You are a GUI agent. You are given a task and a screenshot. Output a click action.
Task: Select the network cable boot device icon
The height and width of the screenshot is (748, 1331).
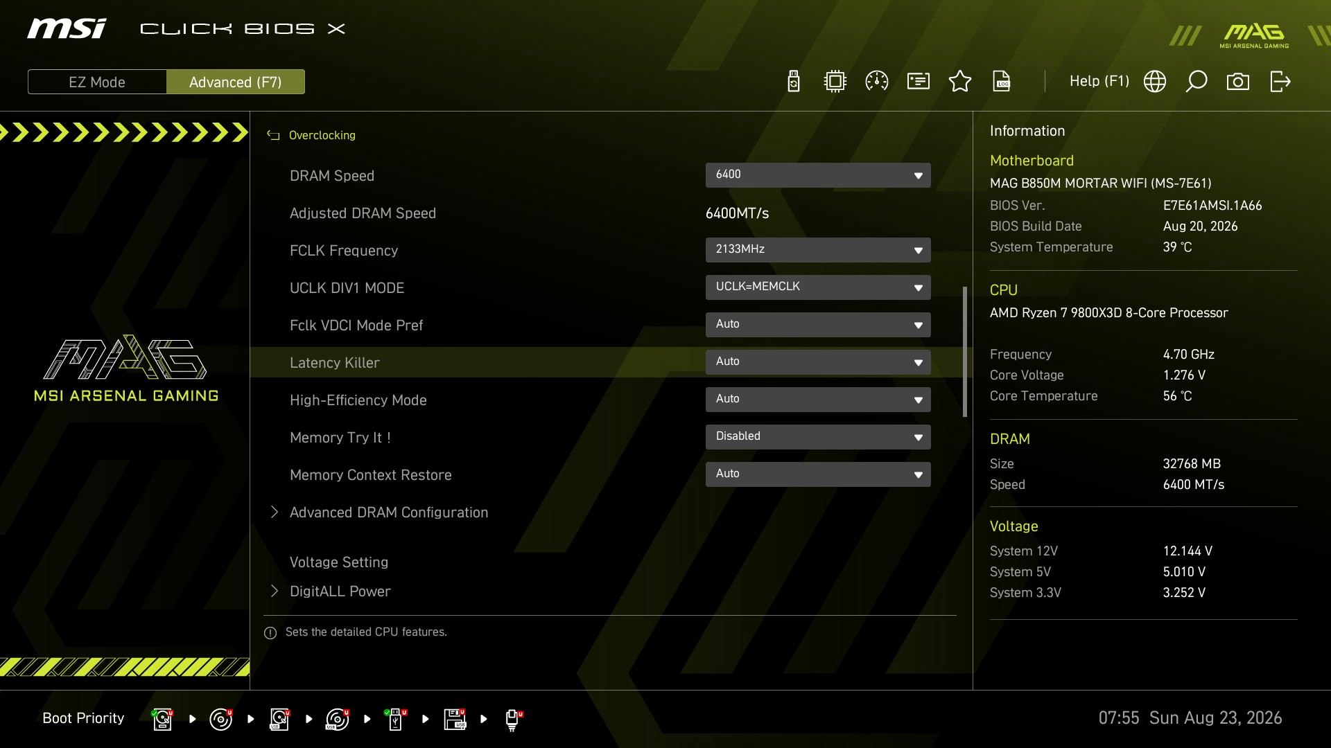513,720
